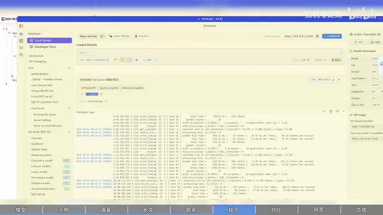383x215 pixels.
Task: Collapse the Core docs section
Action: [x=69, y=67]
